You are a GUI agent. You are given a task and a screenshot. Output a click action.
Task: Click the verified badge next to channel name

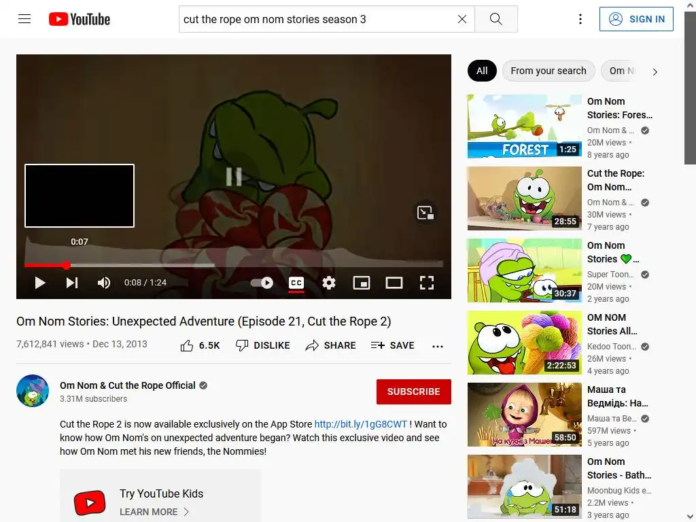(x=203, y=385)
